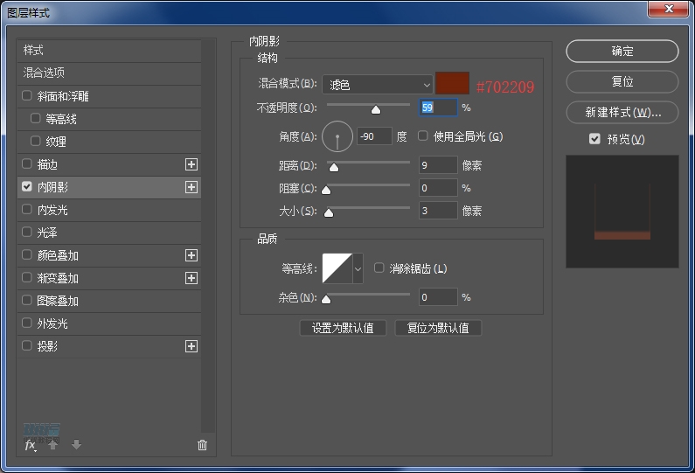695x473 pixels.
Task: Enable 颜色叠加 checkbox
Action: pos(27,254)
